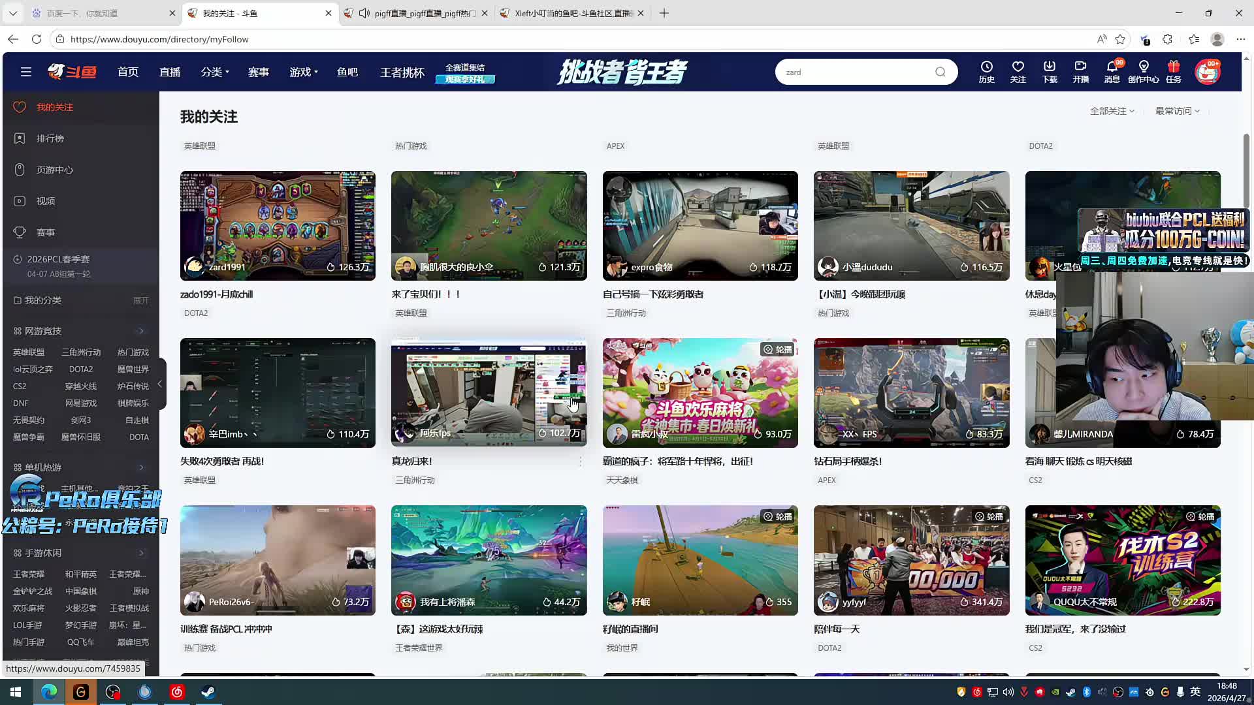Open the 最常访问 sort dropdown
This screenshot has height=705, width=1254.
tap(1177, 111)
